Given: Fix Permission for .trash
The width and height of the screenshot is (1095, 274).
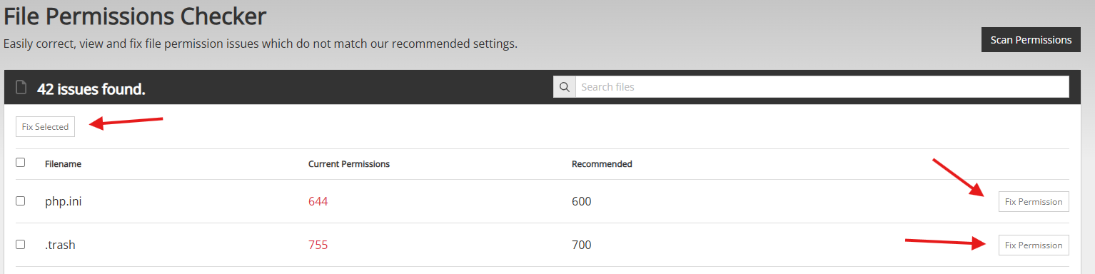Looking at the screenshot, I should [x=1034, y=245].
